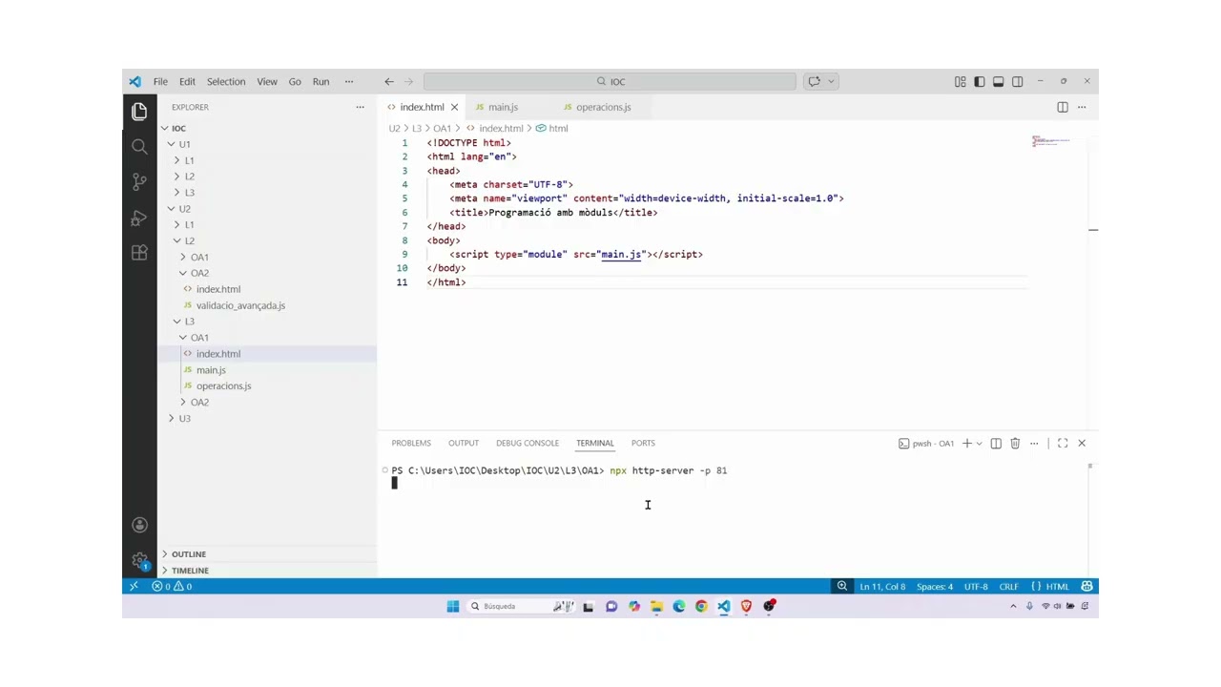Open Explorer Views and More Actions ellipsis

pyautogui.click(x=360, y=107)
